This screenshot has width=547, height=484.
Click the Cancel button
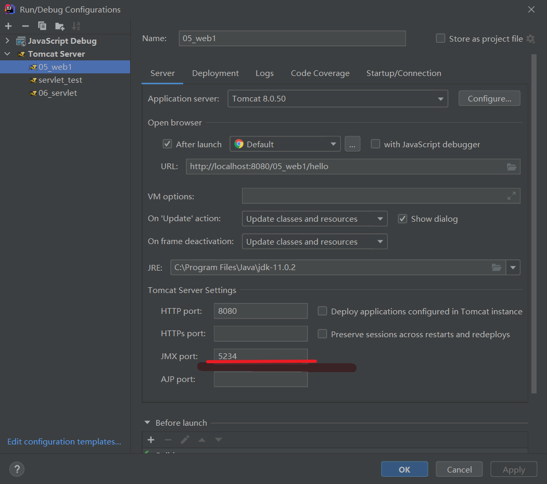[x=459, y=469]
